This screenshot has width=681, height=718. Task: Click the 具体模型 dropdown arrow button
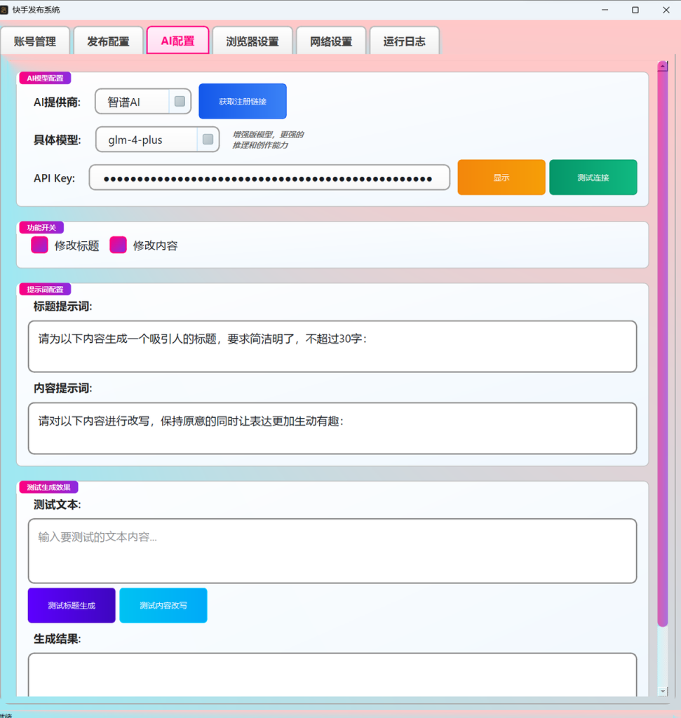pyautogui.click(x=208, y=140)
